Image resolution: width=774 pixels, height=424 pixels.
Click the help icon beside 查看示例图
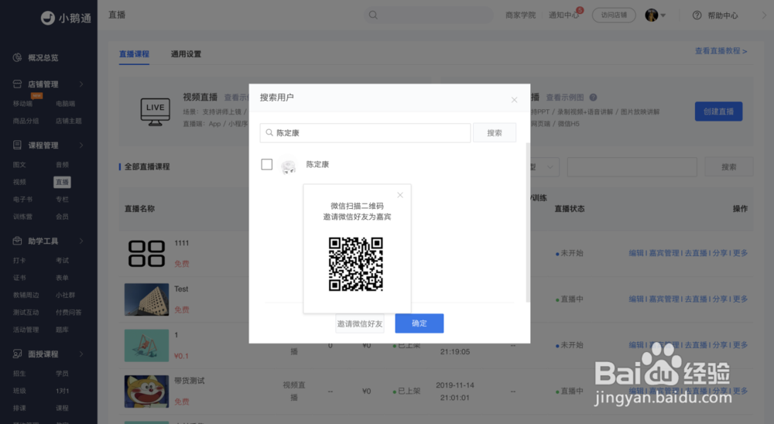[594, 97]
